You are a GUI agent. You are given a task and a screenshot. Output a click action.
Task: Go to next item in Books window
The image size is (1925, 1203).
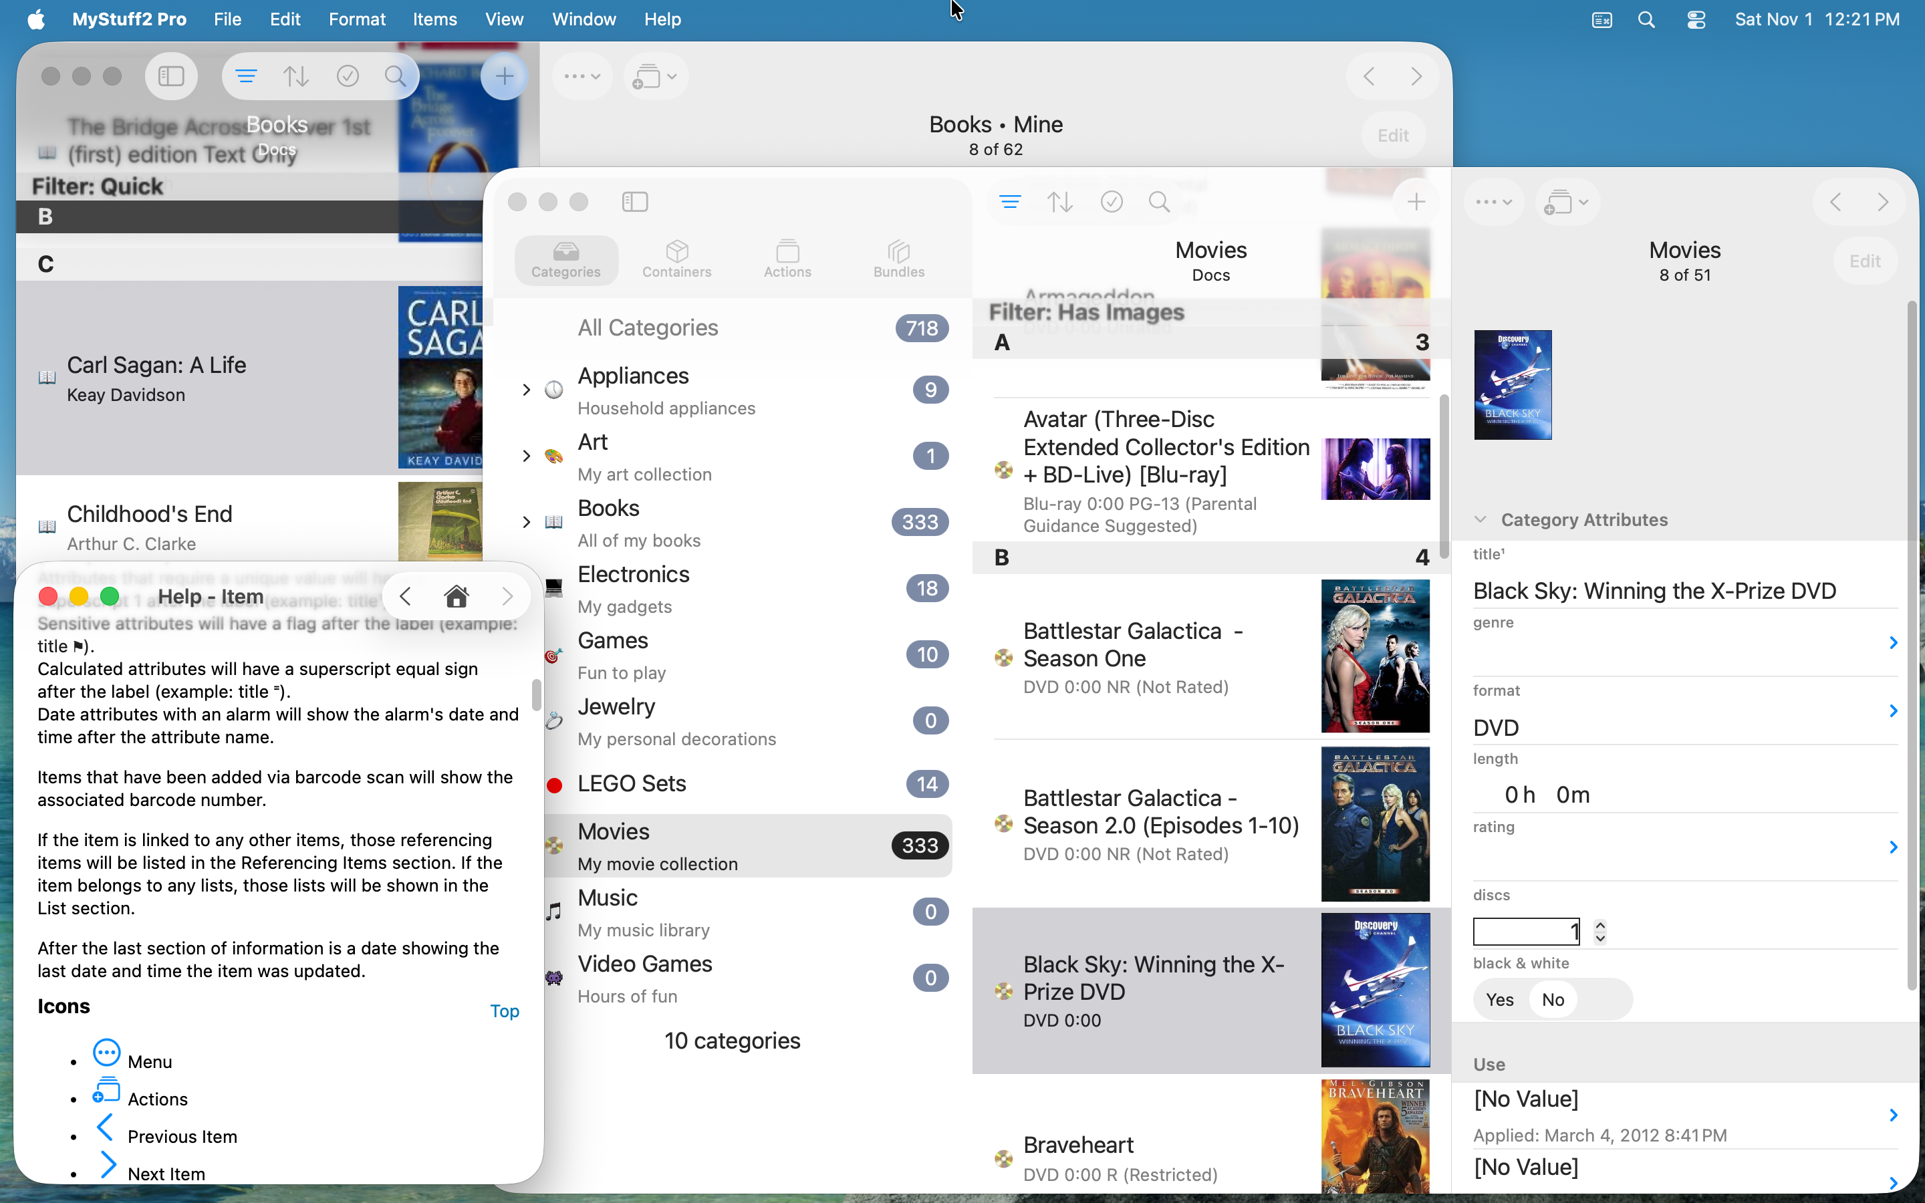point(1417,76)
